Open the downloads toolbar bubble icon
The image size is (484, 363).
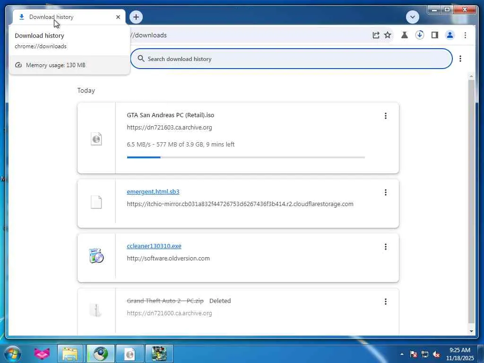coord(420,35)
